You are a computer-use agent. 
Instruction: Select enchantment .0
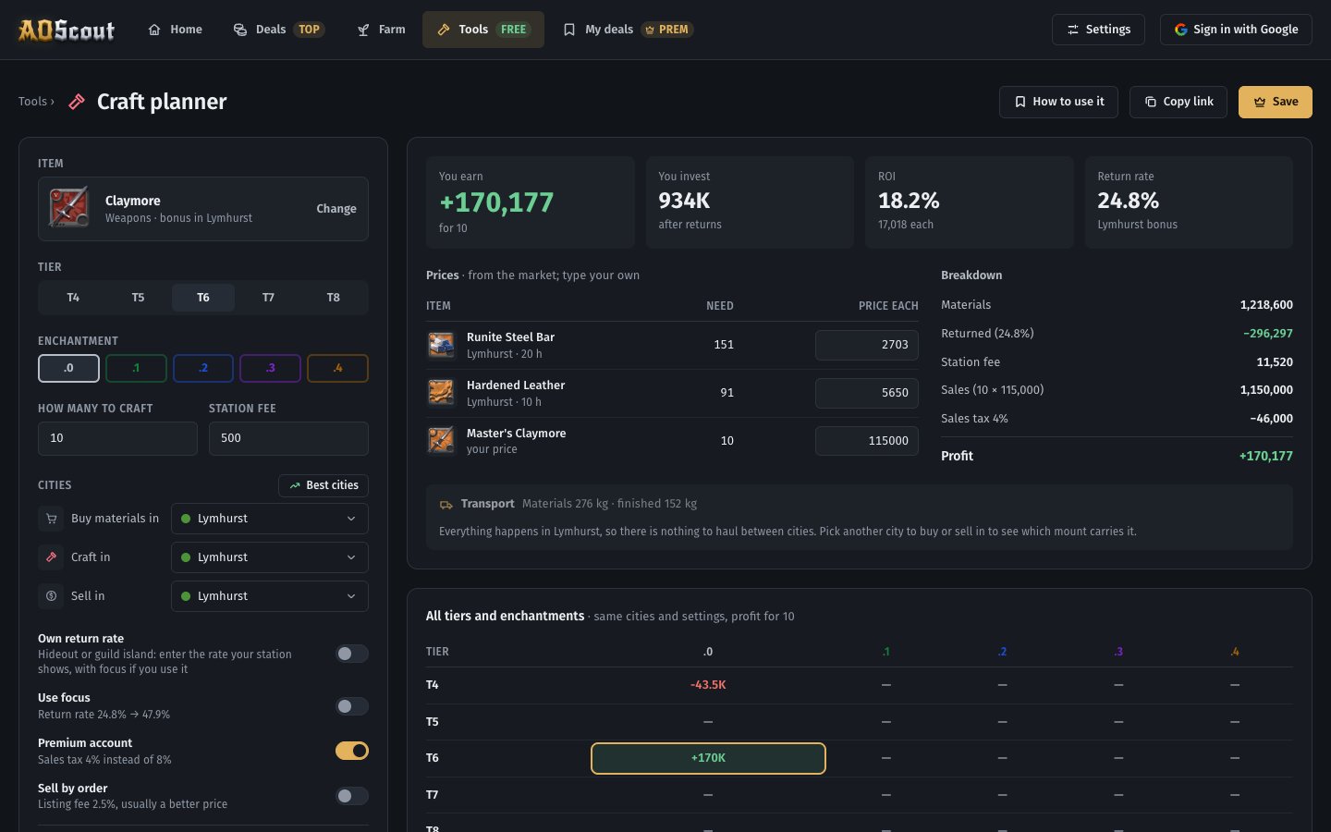pos(68,368)
